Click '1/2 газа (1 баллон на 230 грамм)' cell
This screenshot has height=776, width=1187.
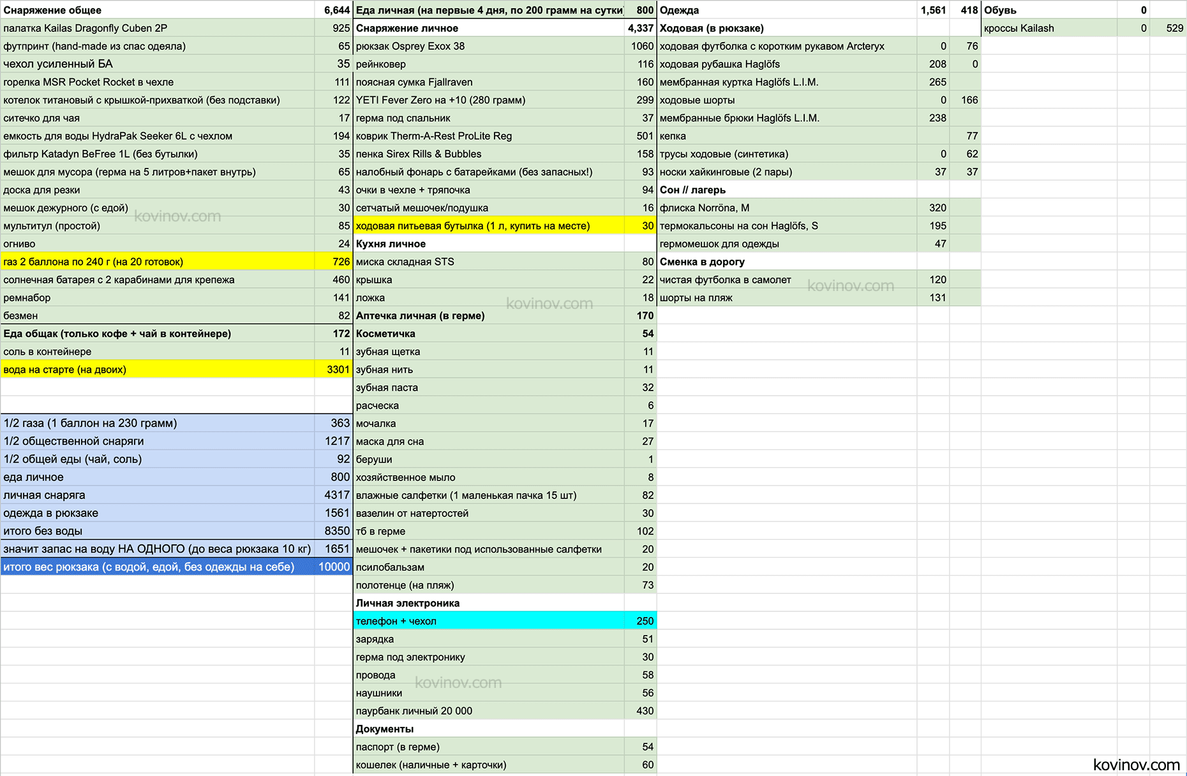click(158, 423)
